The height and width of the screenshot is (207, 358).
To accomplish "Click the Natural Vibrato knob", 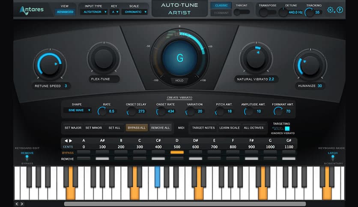I will point(256,58).
